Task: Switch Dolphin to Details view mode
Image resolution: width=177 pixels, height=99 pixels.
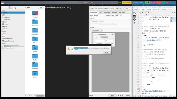Action: (x=15, y=8)
